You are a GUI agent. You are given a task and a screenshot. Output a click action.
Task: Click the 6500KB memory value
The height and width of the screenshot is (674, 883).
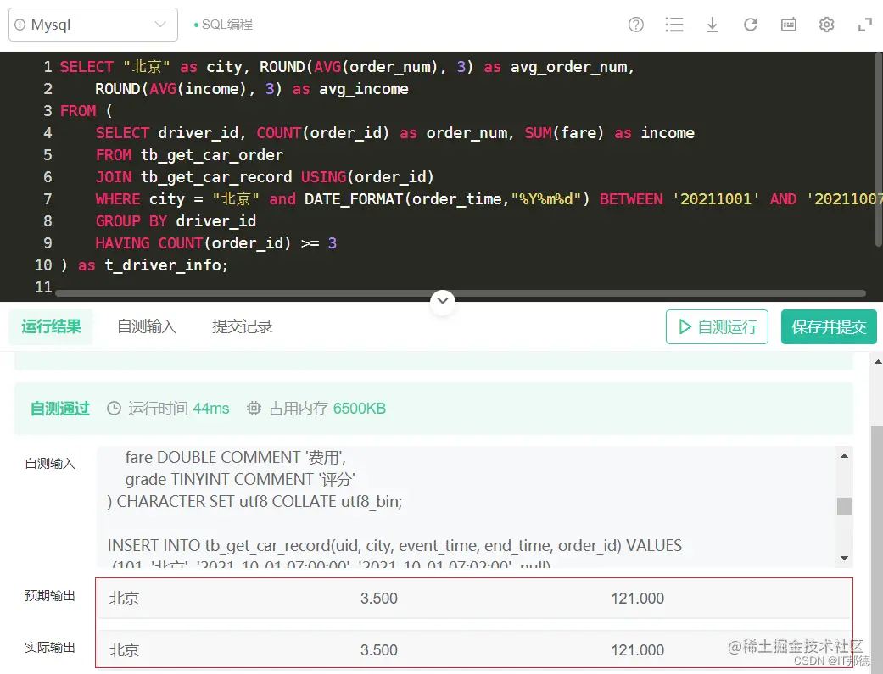[360, 409]
